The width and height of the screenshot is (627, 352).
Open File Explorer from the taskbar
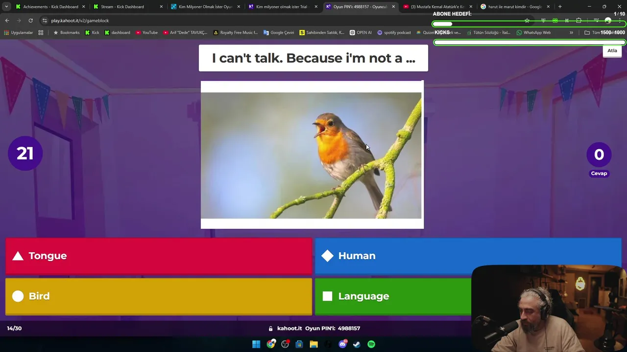coord(313,344)
